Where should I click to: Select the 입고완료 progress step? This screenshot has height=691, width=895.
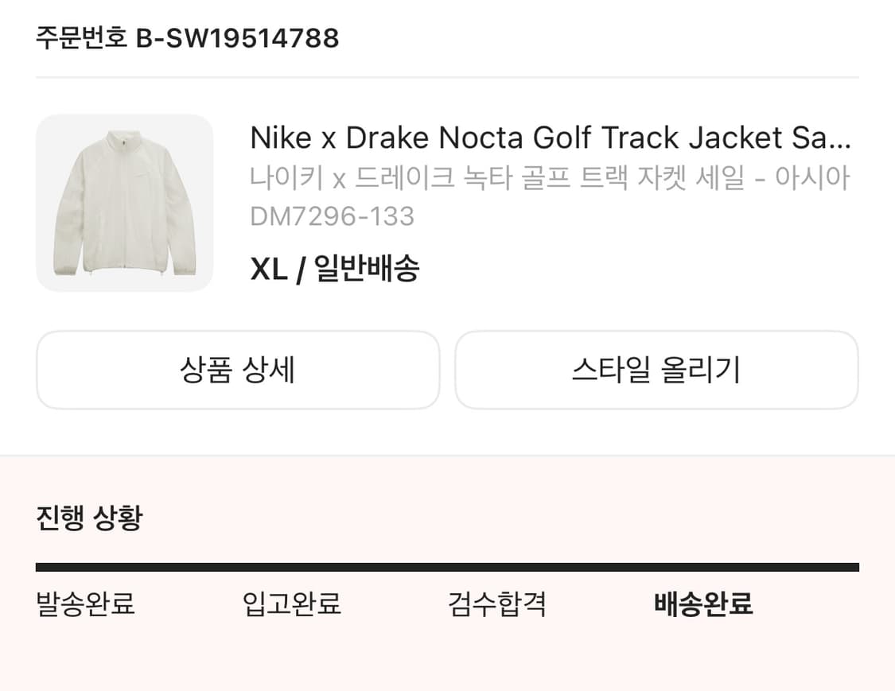coord(292,604)
